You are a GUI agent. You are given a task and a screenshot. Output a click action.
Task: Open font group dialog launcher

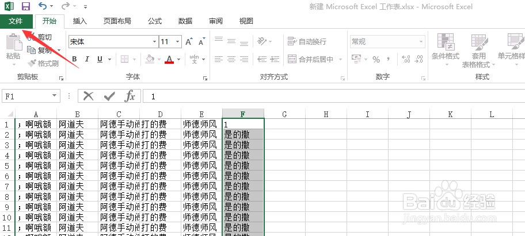pos(205,78)
